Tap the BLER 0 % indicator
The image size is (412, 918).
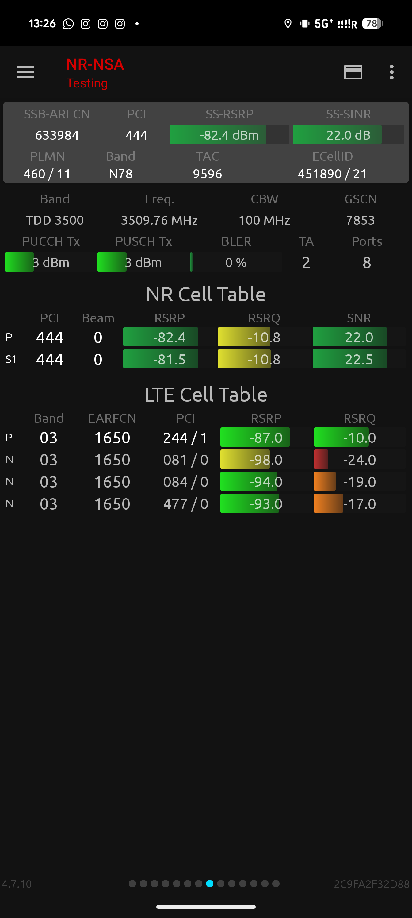pos(236,262)
